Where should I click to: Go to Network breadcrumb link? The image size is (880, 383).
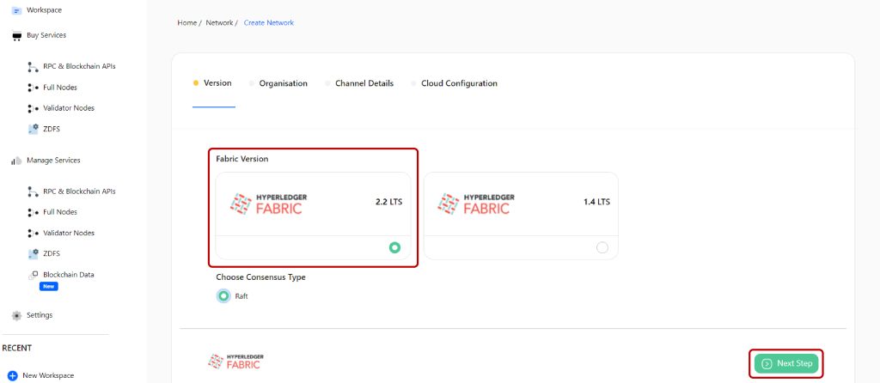[x=219, y=23]
